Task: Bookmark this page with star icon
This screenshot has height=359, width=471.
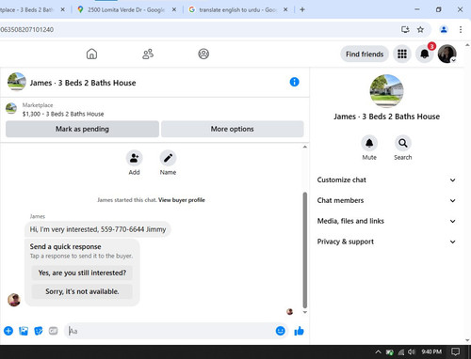Action: coord(420,29)
